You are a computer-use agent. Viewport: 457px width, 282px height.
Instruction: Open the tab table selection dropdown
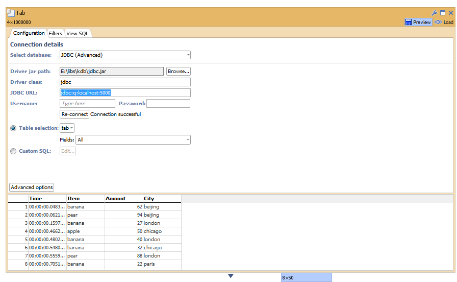67,128
